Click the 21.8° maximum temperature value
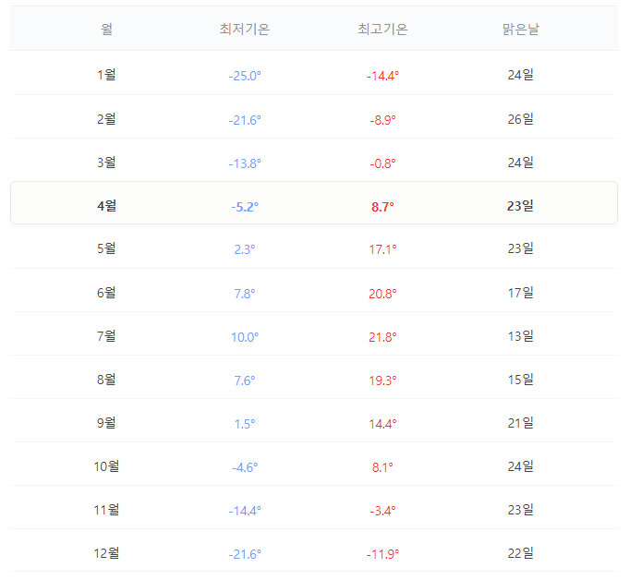This screenshot has width=630, height=580. tap(382, 337)
